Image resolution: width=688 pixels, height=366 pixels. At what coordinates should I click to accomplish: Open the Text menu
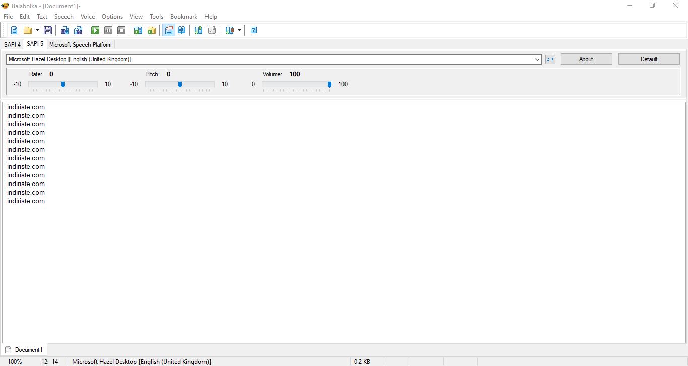pyautogui.click(x=42, y=17)
